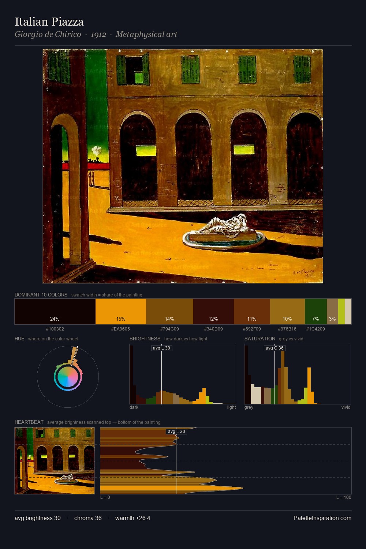Click the year 1912 in subtitle

click(x=98, y=34)
